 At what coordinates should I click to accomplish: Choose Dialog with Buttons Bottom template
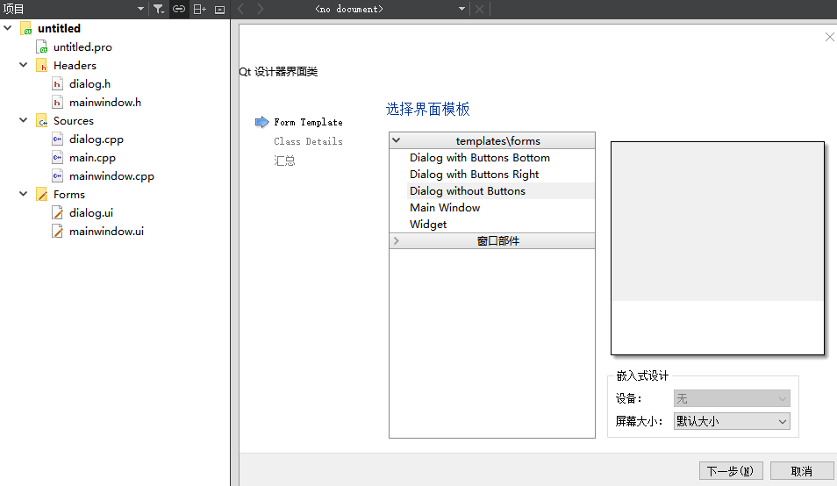click(x=479, y=158)
